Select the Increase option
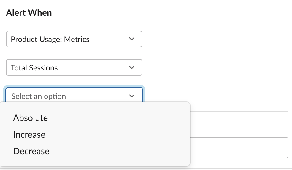 click(29, 135)
